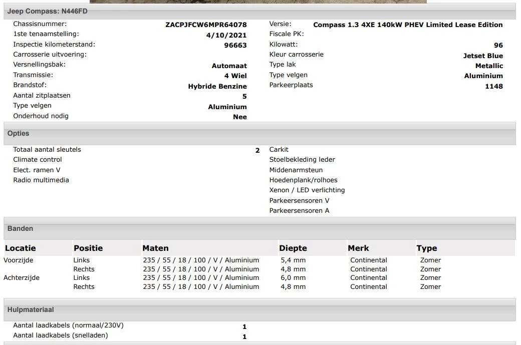
Task: Select the chassis number ZACPJFCW6MPR64078
Action: pos(206,25)
